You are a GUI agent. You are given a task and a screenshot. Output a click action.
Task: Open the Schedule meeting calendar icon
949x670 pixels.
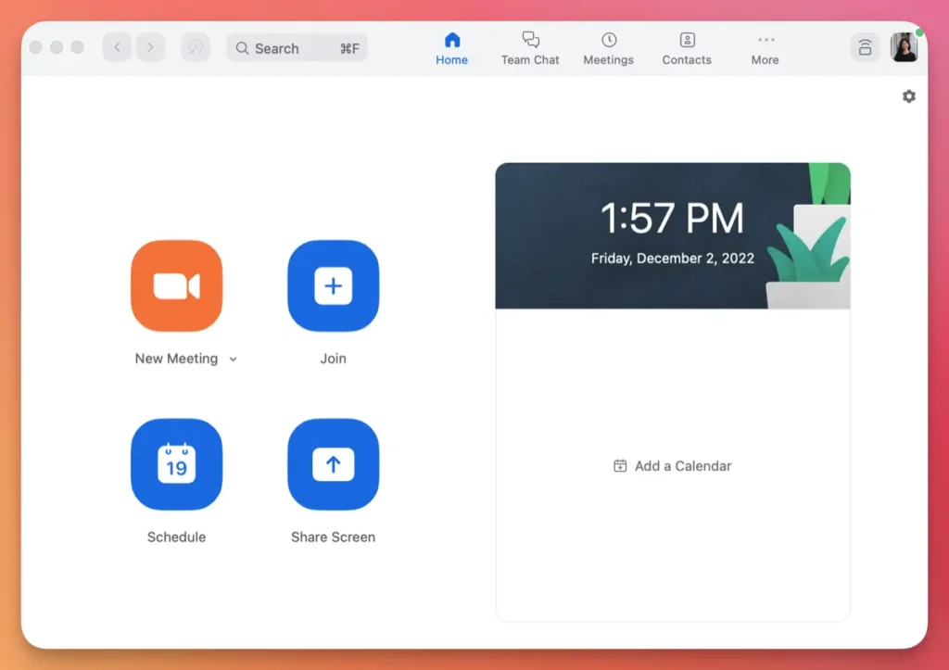point(176,464)
